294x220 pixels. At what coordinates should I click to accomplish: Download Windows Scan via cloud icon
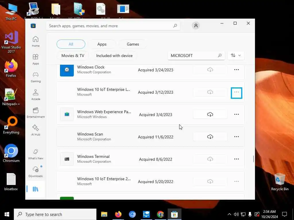click(x=210, y=137)
